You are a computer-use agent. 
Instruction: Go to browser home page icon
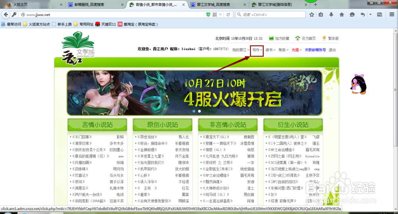pyautogui.click(x=341, y=15)
